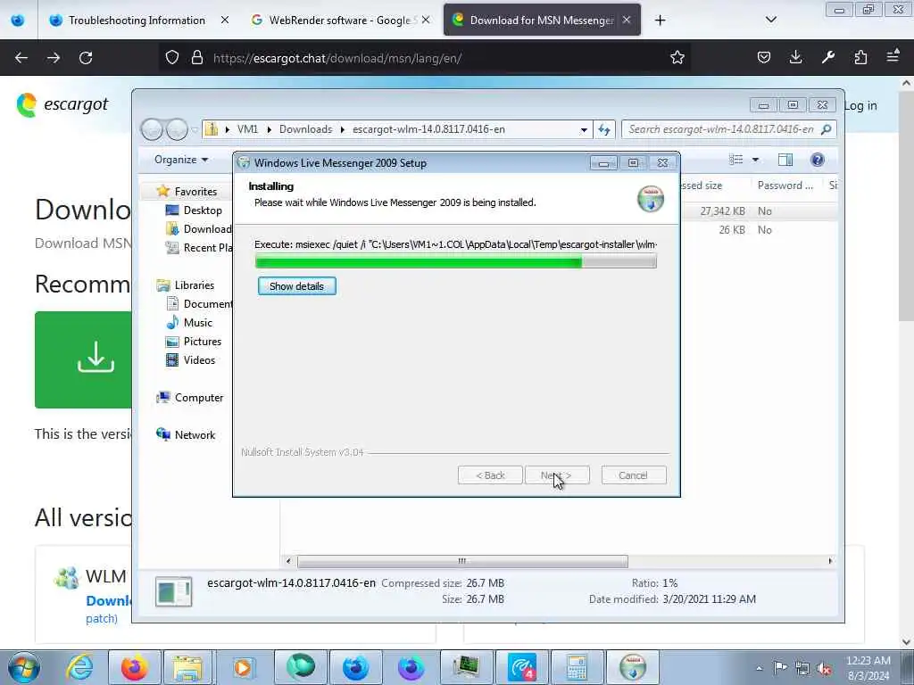Open the list all tabs dropdown

point(770,20)
